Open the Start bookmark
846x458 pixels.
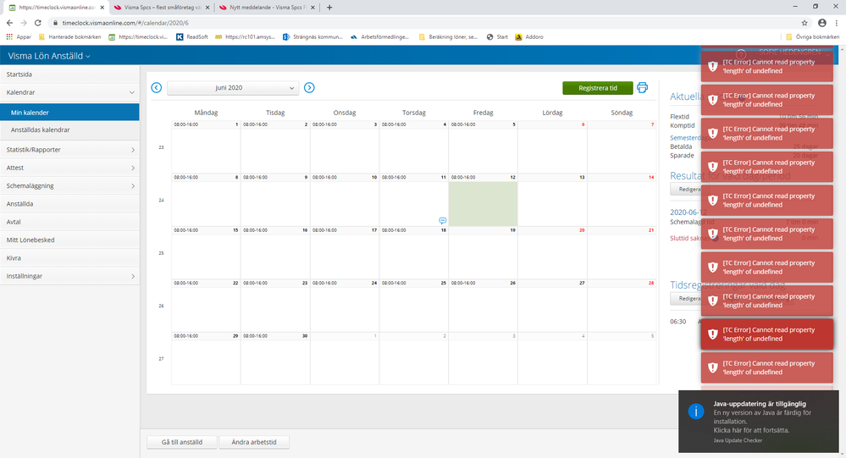coord(497,36)
